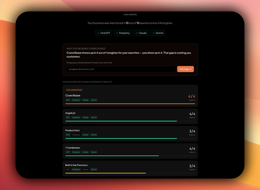Click Built In San Francisco's 2/4 score

point(192,166)
